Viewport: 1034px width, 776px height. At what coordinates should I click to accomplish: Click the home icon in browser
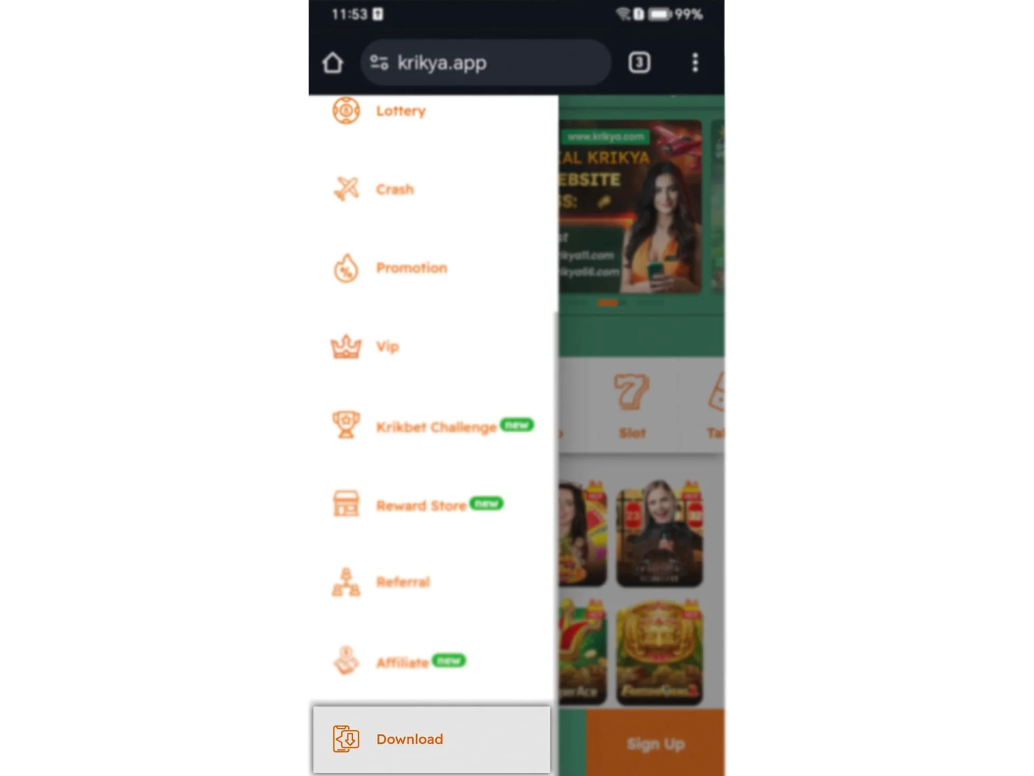pos(333,63)
